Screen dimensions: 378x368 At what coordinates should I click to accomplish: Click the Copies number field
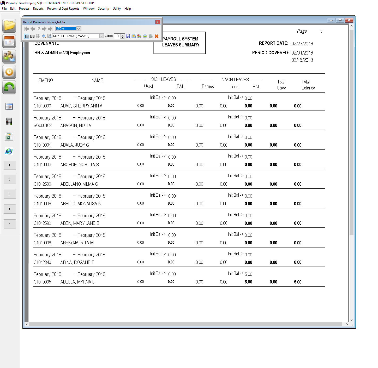117,36
